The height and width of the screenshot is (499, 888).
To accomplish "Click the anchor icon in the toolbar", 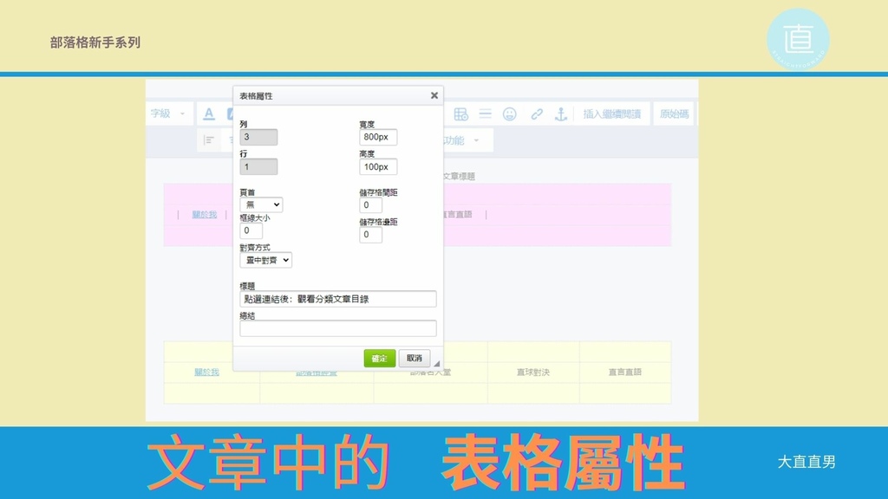I will point(560,113).
